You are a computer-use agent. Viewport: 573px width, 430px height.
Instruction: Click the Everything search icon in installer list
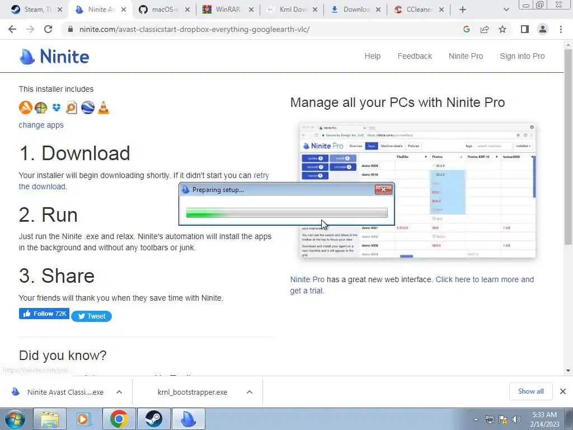tap(72, 107)
